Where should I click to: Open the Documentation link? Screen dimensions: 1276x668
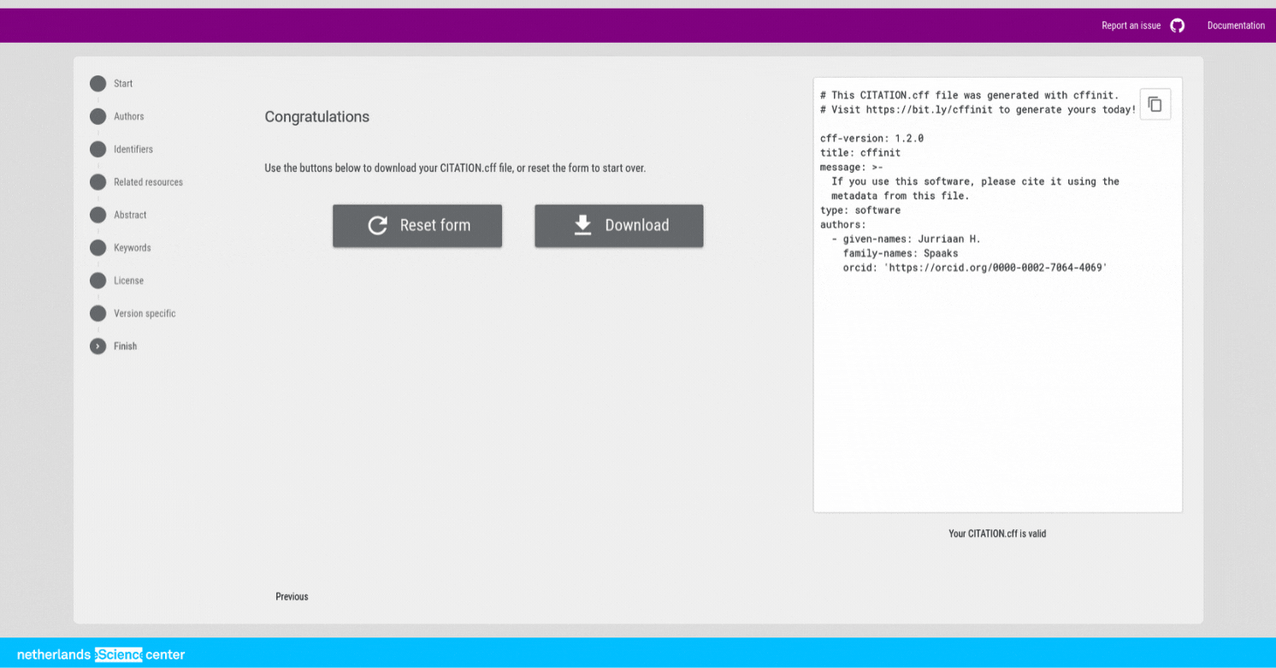click(1235, 26)
